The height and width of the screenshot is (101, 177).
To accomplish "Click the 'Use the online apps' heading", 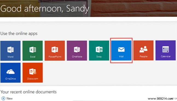I will point(19,33).
